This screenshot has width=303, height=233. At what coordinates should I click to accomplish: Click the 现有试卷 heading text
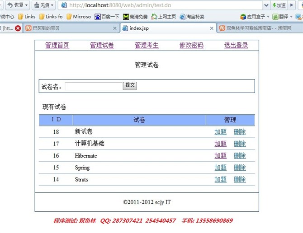coord(54,107)
